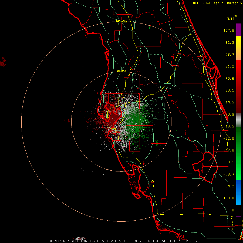Click the TH legend label

point(232,210)
